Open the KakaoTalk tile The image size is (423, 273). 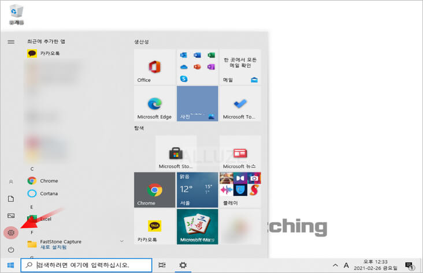pos(154,227)
